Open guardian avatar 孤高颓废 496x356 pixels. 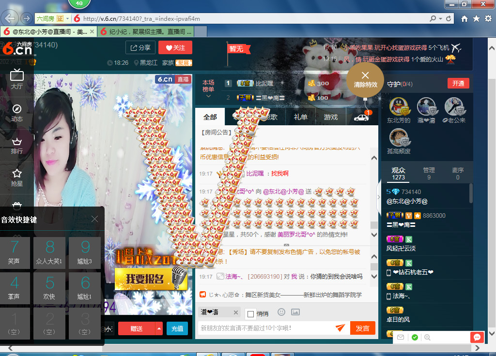(399, 138)
